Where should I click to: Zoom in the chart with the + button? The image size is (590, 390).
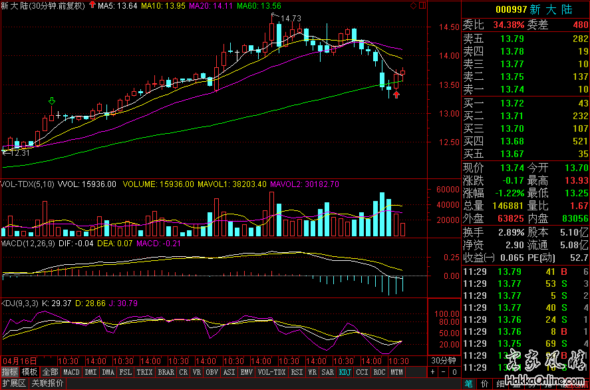click(x=434, y=372)
